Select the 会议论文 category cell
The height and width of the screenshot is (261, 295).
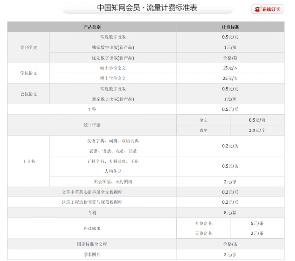point(29,94)
